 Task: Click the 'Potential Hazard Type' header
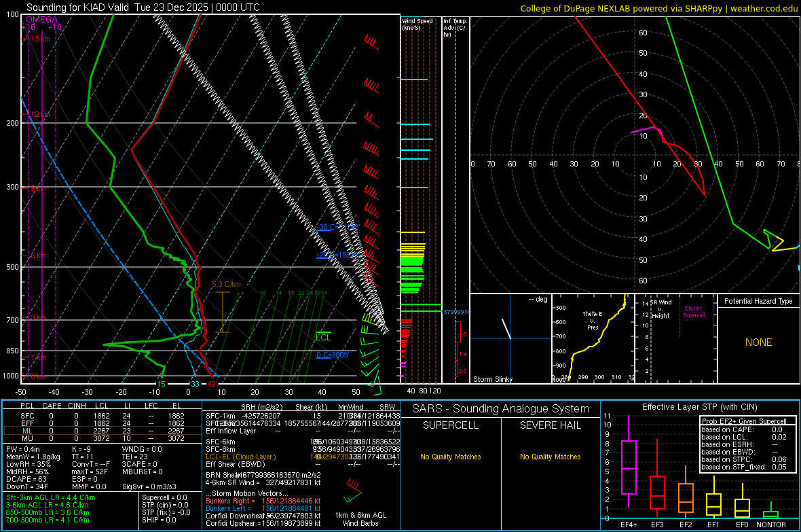(758, 301)
